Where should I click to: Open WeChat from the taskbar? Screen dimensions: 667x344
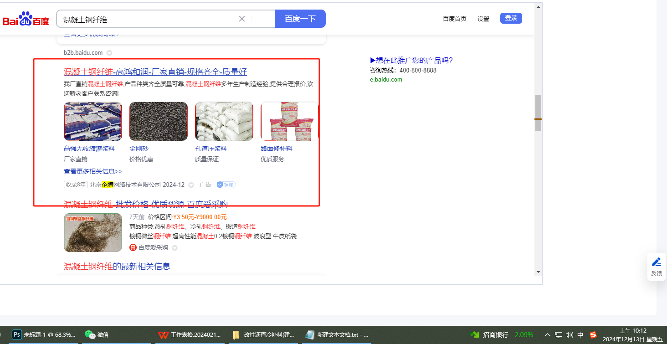coord(97,335)
